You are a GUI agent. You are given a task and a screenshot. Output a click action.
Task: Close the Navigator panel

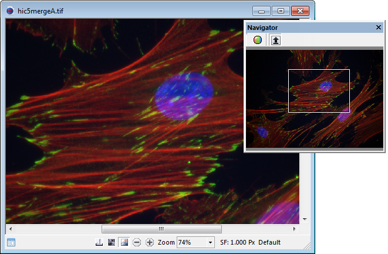[379, 28]
